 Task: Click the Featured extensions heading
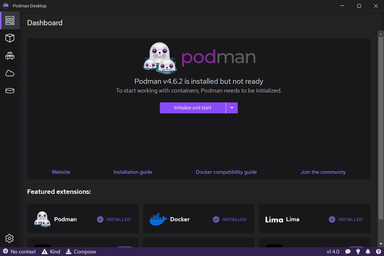click(59, 192)
